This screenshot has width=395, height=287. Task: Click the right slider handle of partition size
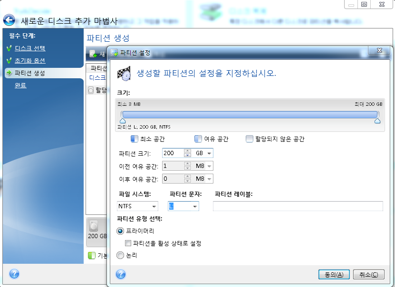377,120
